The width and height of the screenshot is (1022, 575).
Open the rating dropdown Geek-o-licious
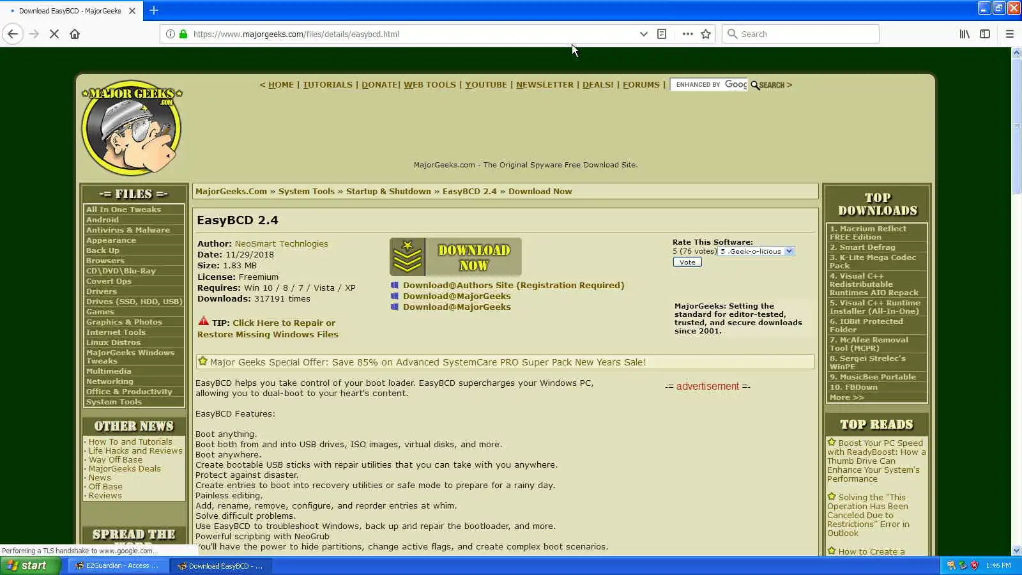click(x=756, y=251)
